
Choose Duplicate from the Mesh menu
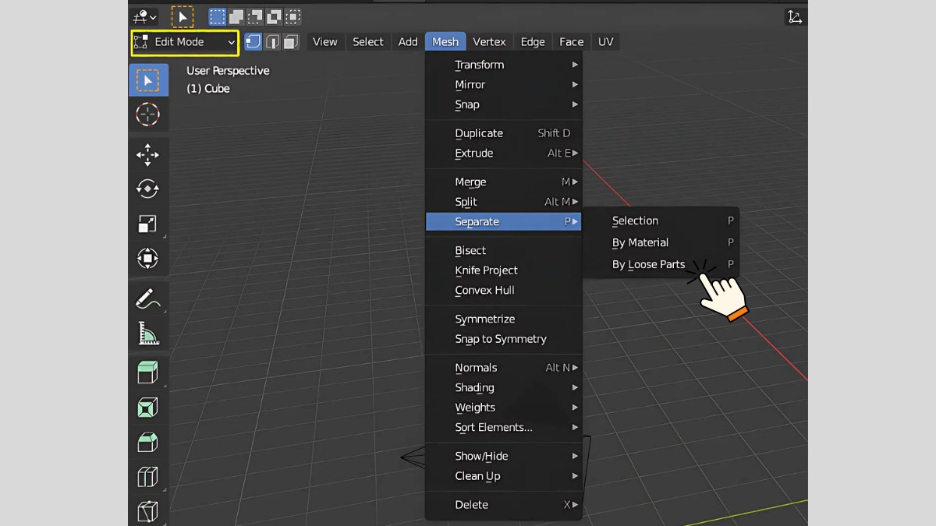coord(504,133)
